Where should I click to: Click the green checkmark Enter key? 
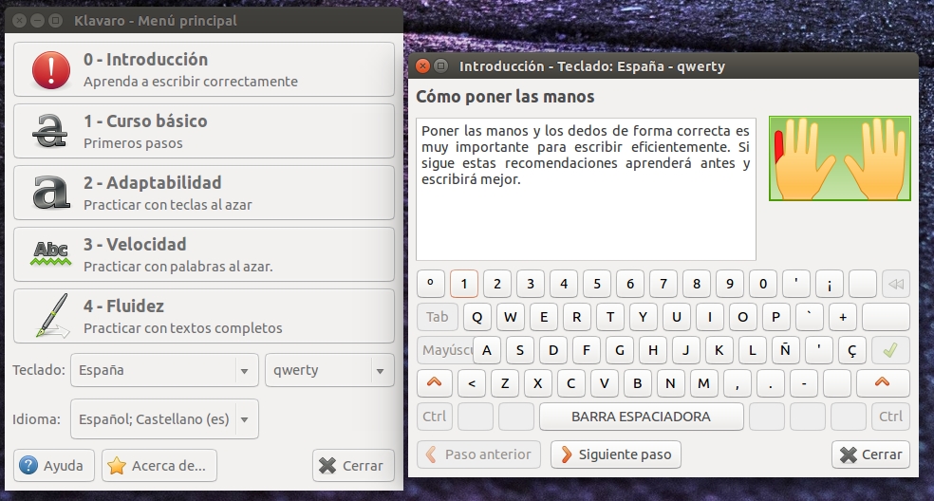[890, 350]
